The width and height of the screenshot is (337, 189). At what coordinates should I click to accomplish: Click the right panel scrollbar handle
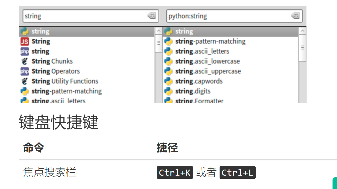point(303,47)
